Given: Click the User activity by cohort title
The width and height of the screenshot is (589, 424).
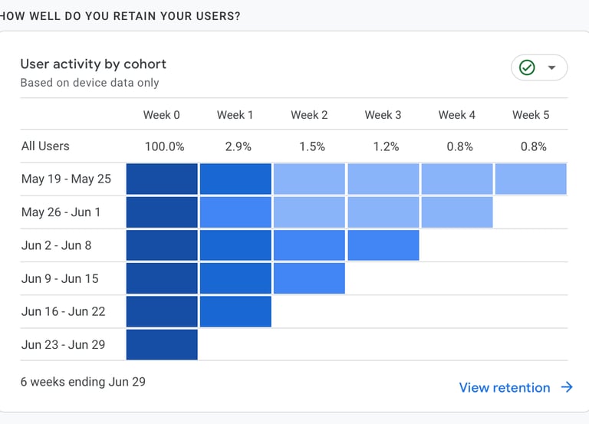Looking at the screenshot, I should click(93, 64).
